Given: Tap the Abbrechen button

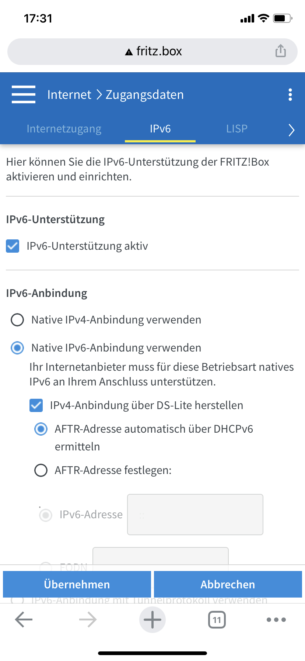Looking at the screenshot, I should (x=228, y=584).
